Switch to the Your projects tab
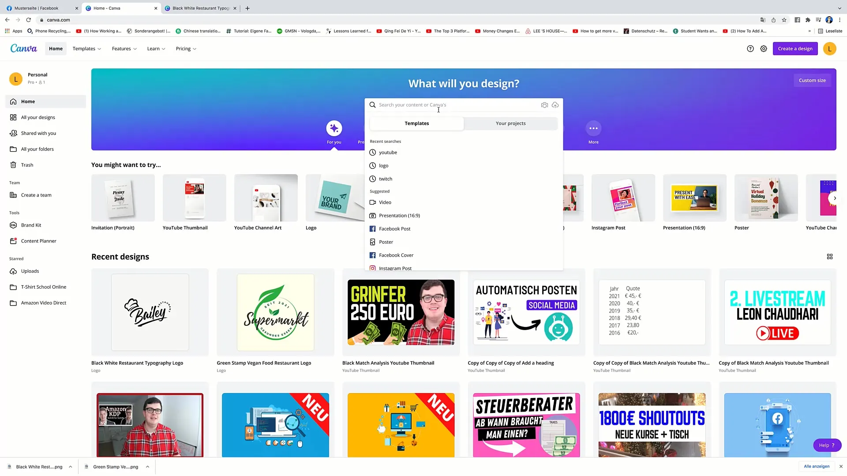Viewport: 847px width, 476px height. point(511,123)
